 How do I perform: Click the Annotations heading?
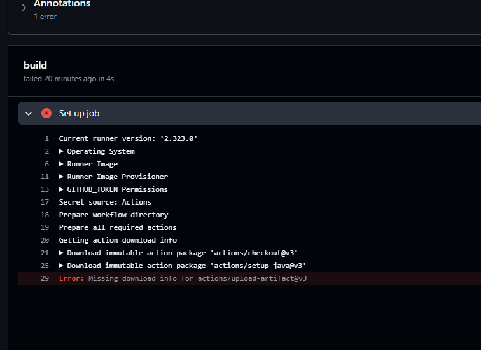coord(62,4)
